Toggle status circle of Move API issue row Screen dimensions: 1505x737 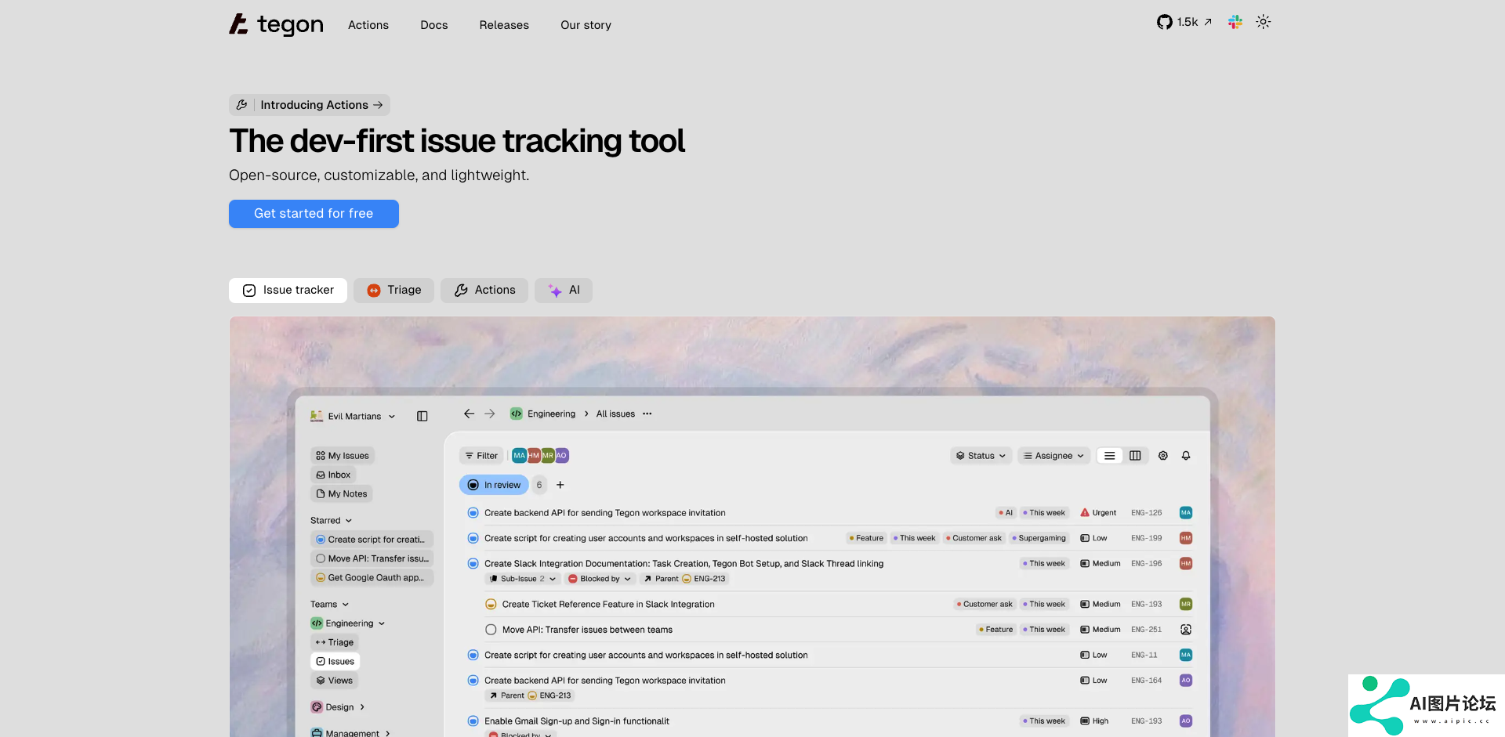pyautogui.click(x=491, y=630)
